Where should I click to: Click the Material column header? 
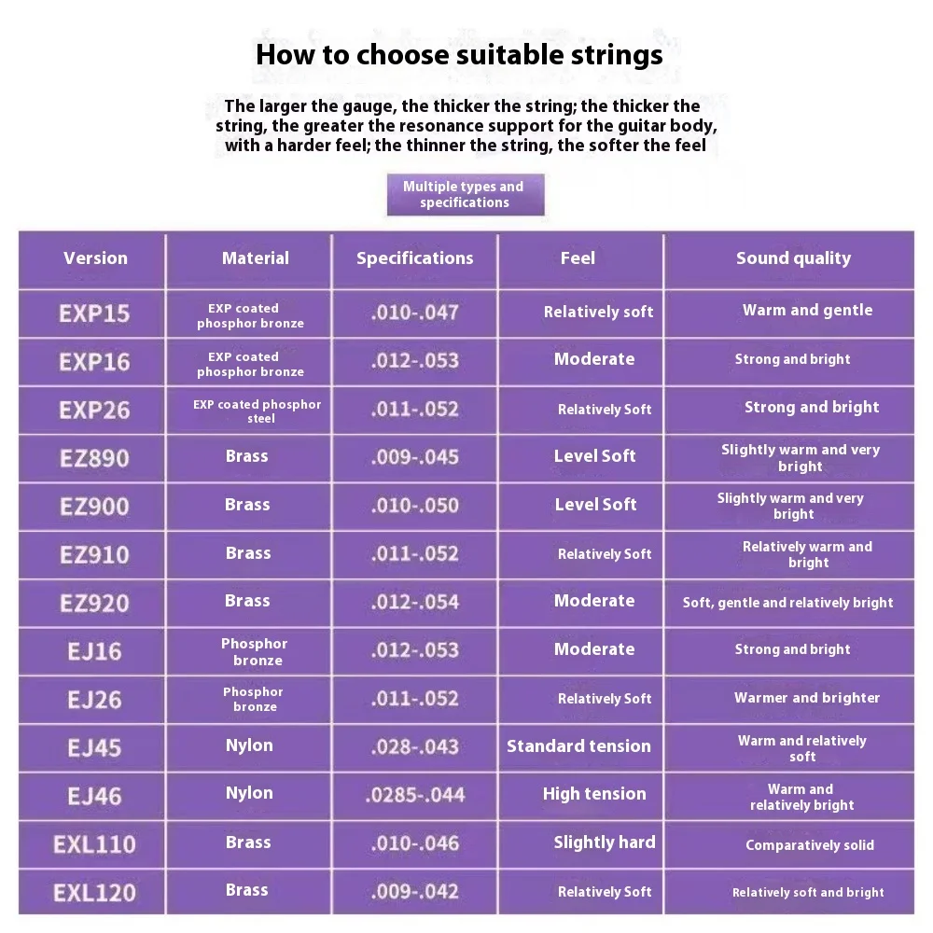click(x=255, y=258)
